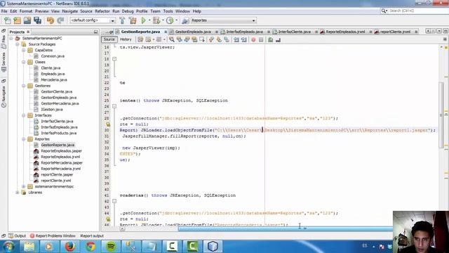
Task: Select reportCliente.jasper in project tree
Action: pos(57,175)
